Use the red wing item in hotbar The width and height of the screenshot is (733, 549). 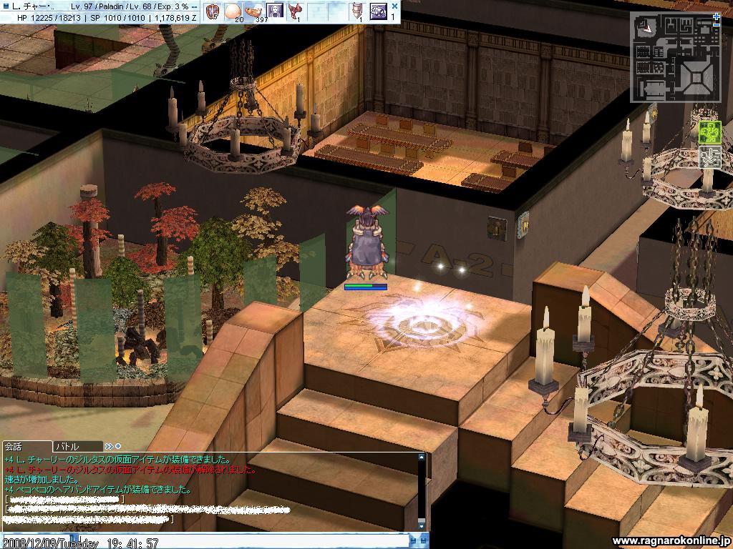pos(296,11)
